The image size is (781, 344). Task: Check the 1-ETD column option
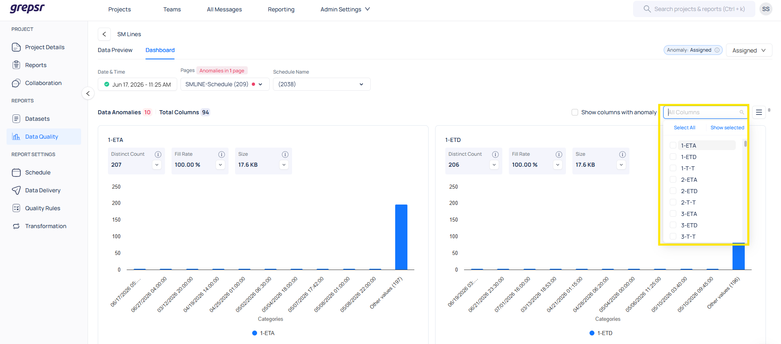tap(673, 157)
